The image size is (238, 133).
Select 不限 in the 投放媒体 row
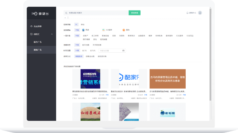pyautogui.click(x=77, y=30)
